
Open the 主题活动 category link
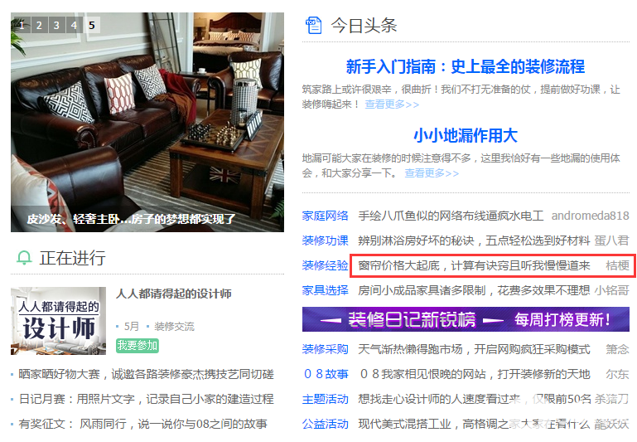(325, 400)
